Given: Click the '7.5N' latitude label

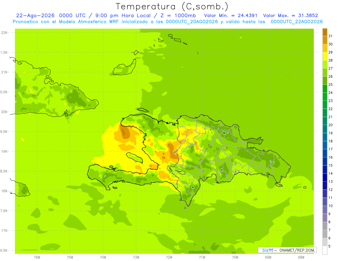Looking at the screenshot, I should [x=4, y=211].
